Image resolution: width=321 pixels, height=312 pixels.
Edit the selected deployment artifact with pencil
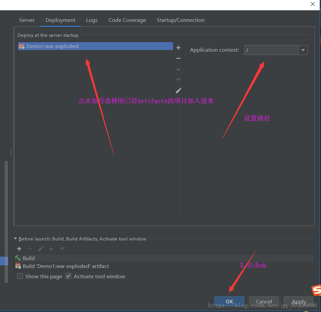[x=178, y=90]
